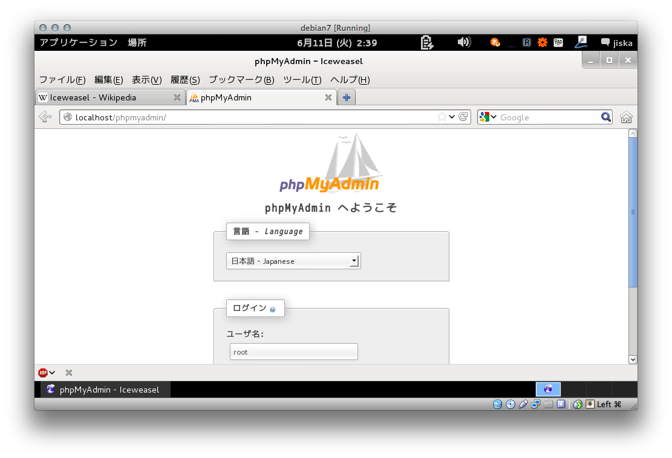This screenshot has height=458, width=672.
Task: Click the page vertical scrollbar thumb
Action: pos(633,212)
